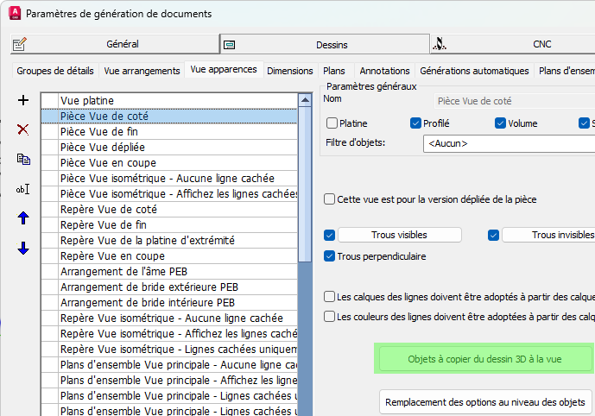Move item down with blue down arrow
This screenshot has height=416, width=595.
[x=23, y=249]
